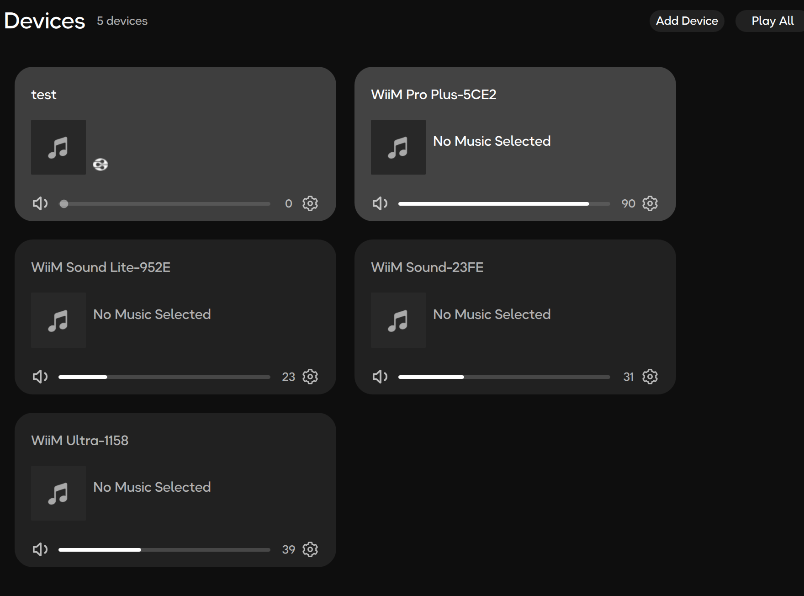
Task: Set WiiM Sound-23FE volume slider
Action: pos(504,377)
